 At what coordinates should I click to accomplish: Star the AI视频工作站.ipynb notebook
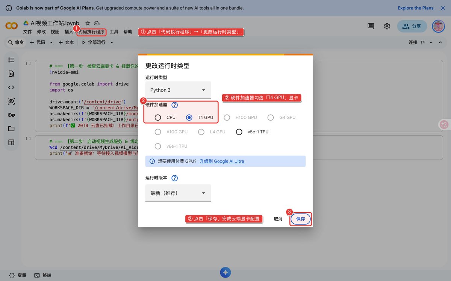pyautogui.click(x=88, y=23)
